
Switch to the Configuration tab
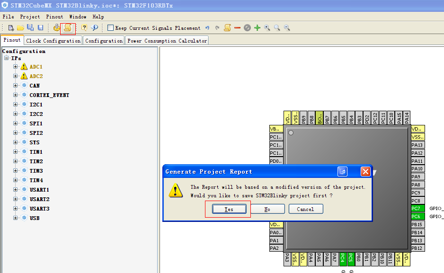click(104, 41)
